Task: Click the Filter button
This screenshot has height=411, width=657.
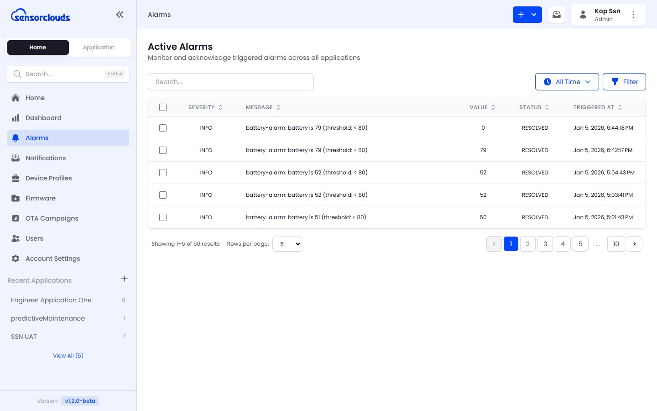Action: coord(624,82)
